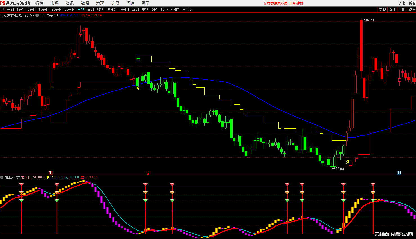The height and width of the screenshot is (239, 416).
Task: Click the 叠加 overlay button
Action: pyautogui.click(x=392, y=10)
